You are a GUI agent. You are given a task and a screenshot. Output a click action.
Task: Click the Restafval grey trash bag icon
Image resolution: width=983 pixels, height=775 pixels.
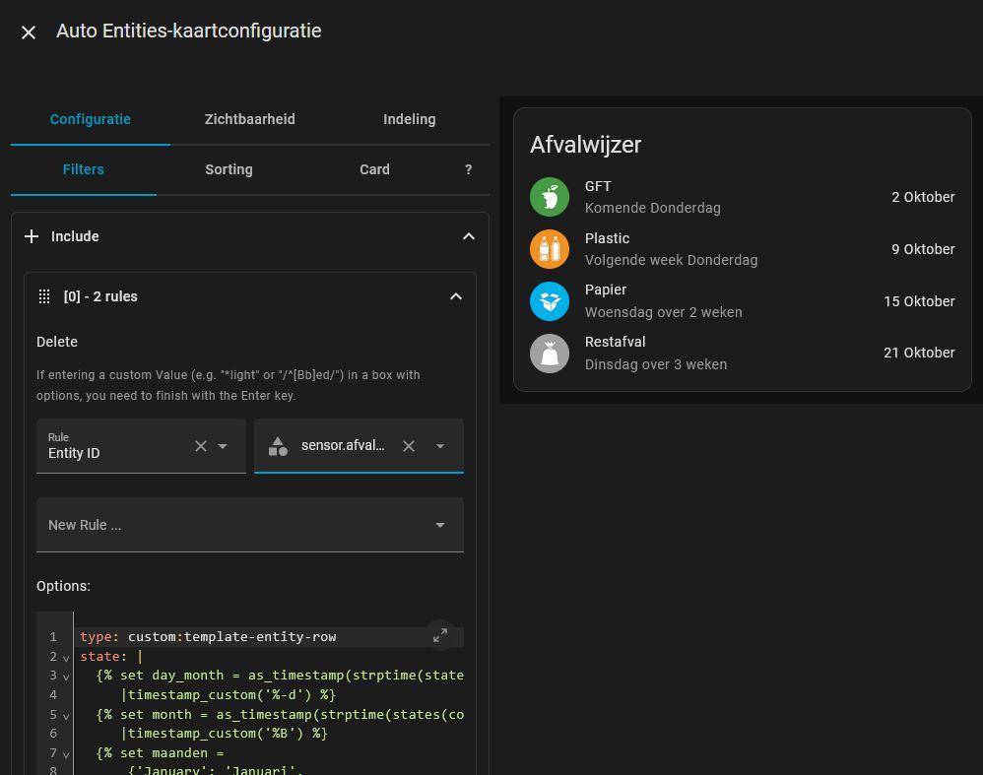pos(550,353)
